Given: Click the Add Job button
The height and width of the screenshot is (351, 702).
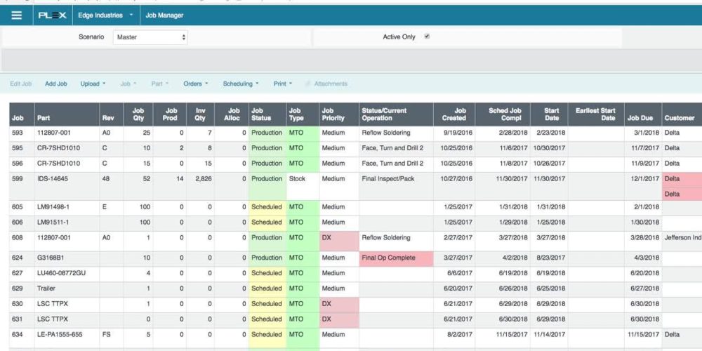Looking at the screenshot, I should [x=56, y=84].
